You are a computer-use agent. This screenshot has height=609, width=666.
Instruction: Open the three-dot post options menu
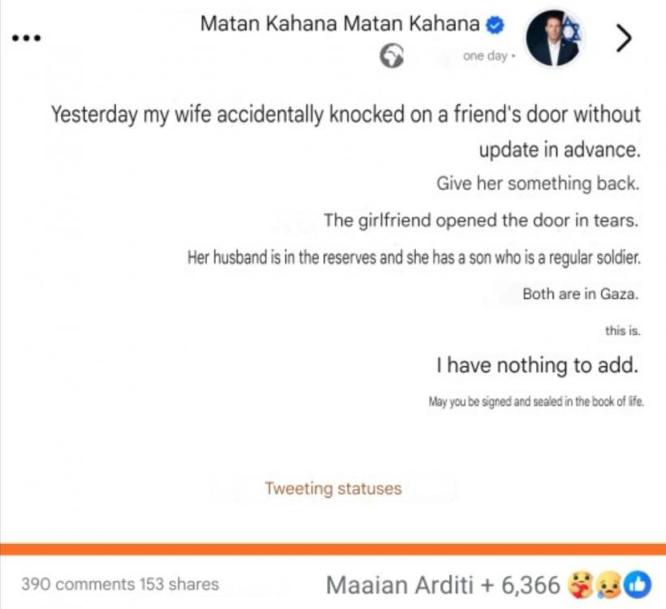click(26, 39)
